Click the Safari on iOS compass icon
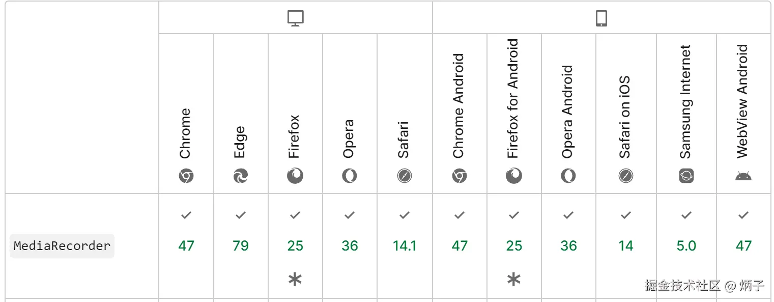The image size is (774, 302). tap(626, 176)
